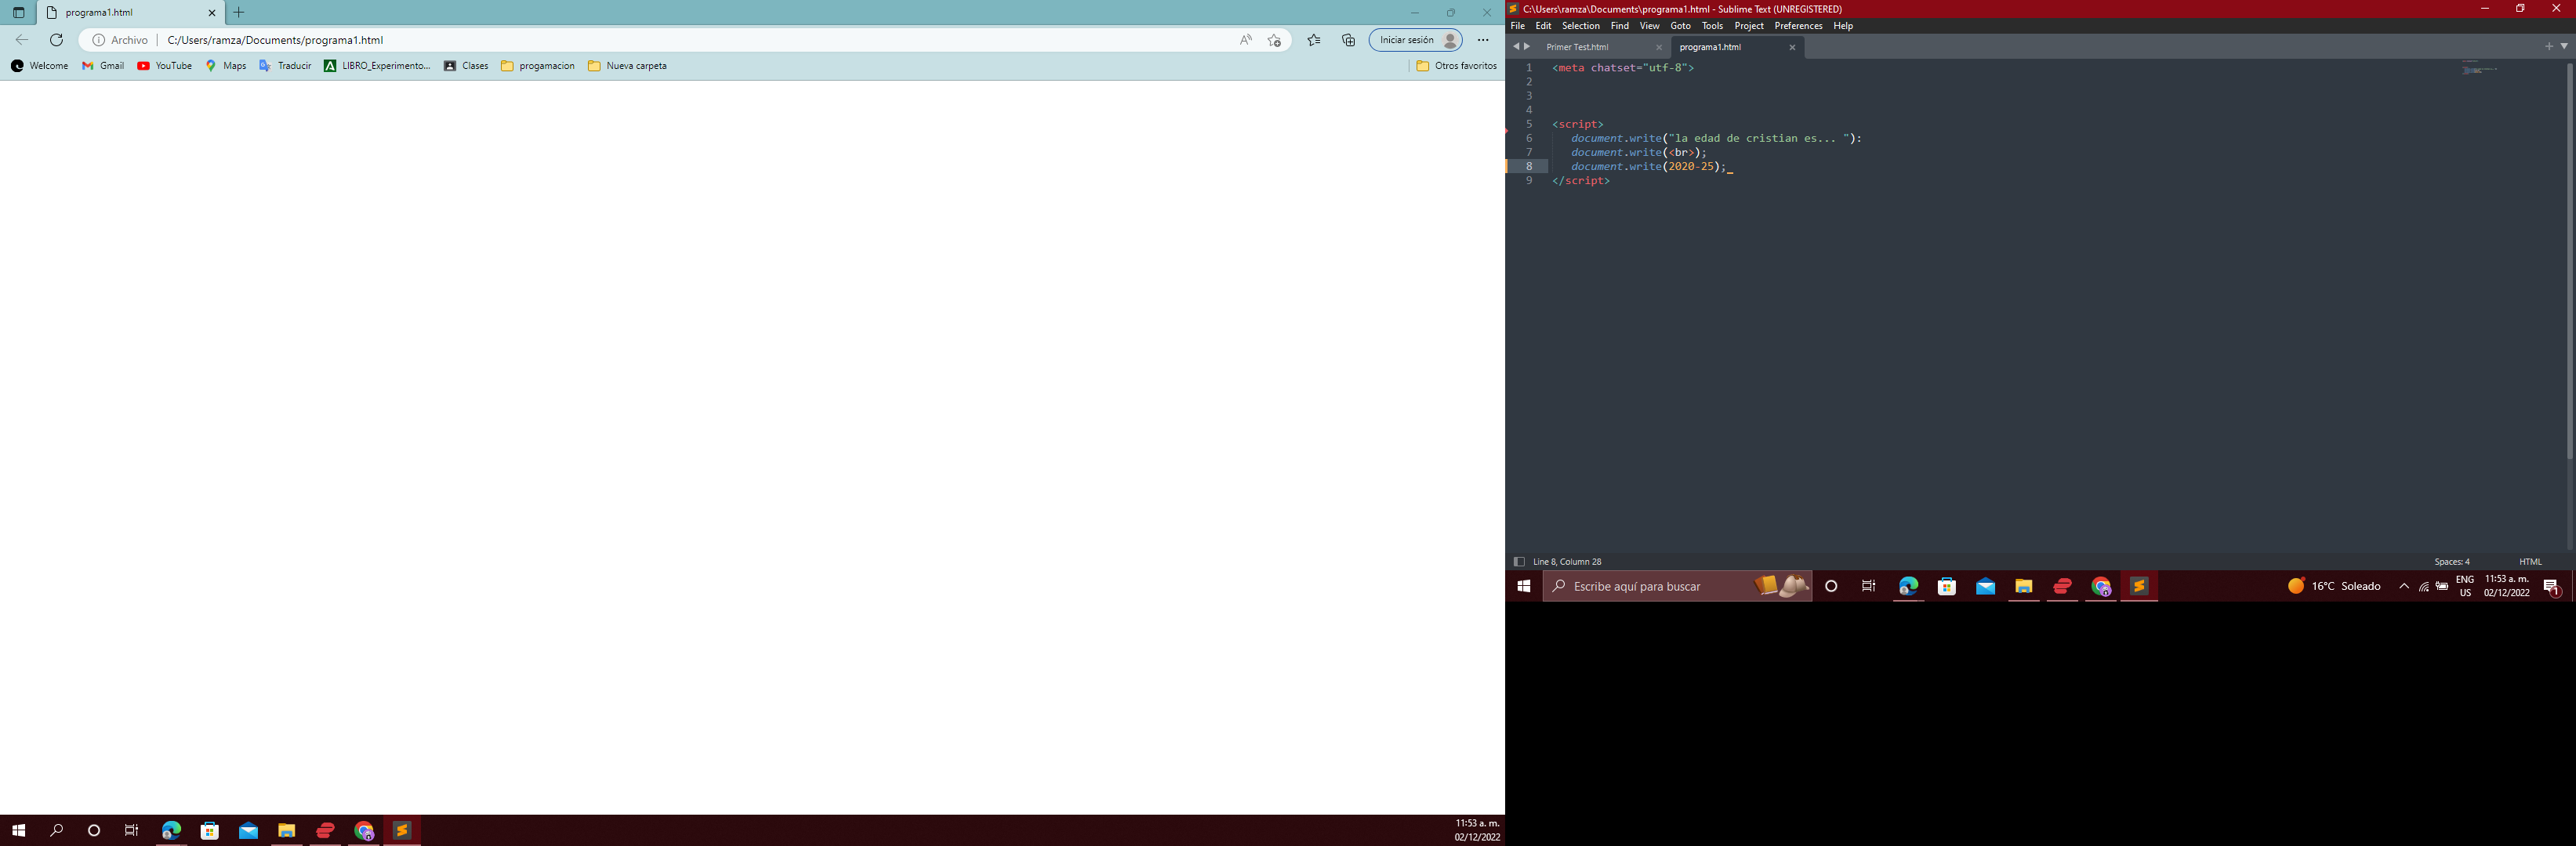This screenshot has width=2576, height=846.
Task: Open the Find menu in Sublime Text
Action: coord(1619,26)
